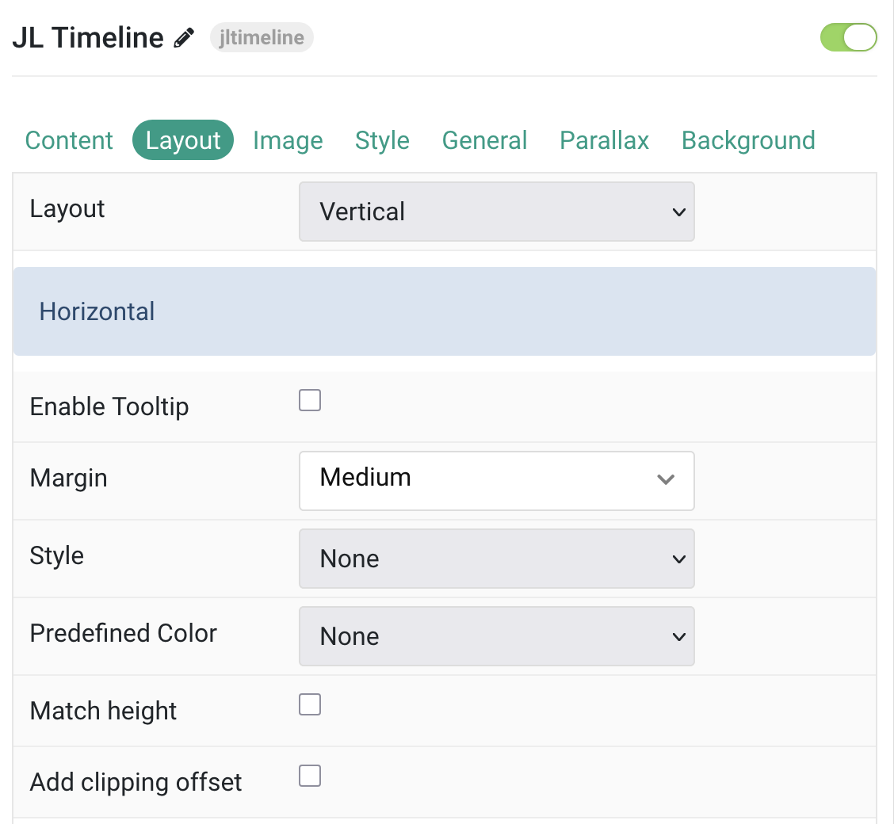The image size is (894, 824).
Task: Open the General tab
Action: pos(484,140)
